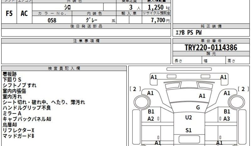Select the note 鳥居AU
Viewport: 251px width, 146px height.
point(10,125)
